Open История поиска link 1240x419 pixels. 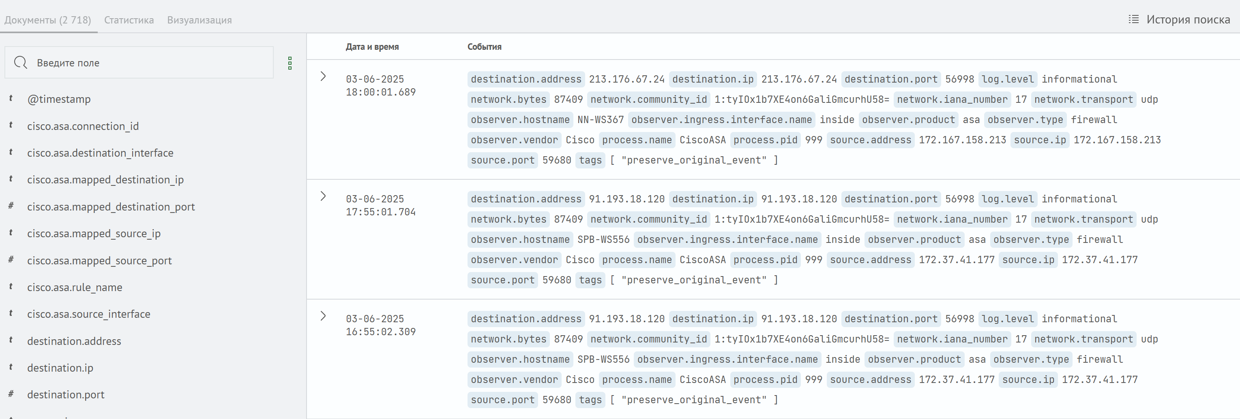(1188, 19)
